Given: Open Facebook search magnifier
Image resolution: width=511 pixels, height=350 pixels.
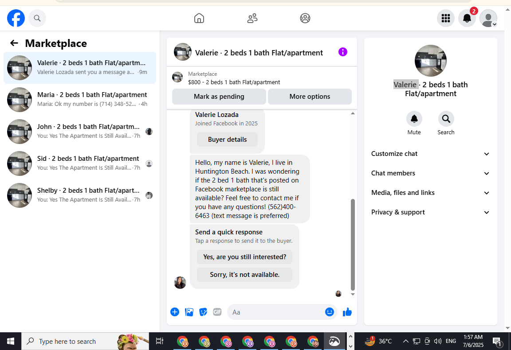Looking at the screenshot, I should tap(37, 18).
